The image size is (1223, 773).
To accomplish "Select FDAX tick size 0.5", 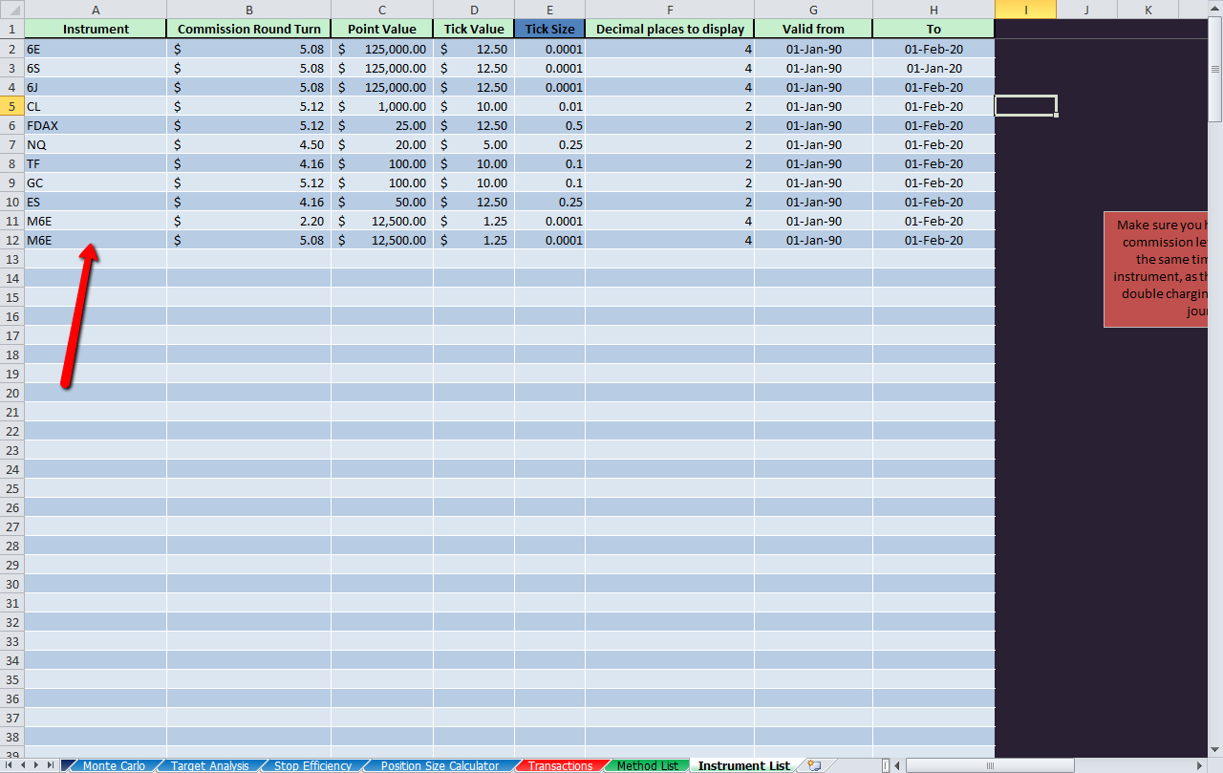I will pyautogui.click(x=549, y=125).
